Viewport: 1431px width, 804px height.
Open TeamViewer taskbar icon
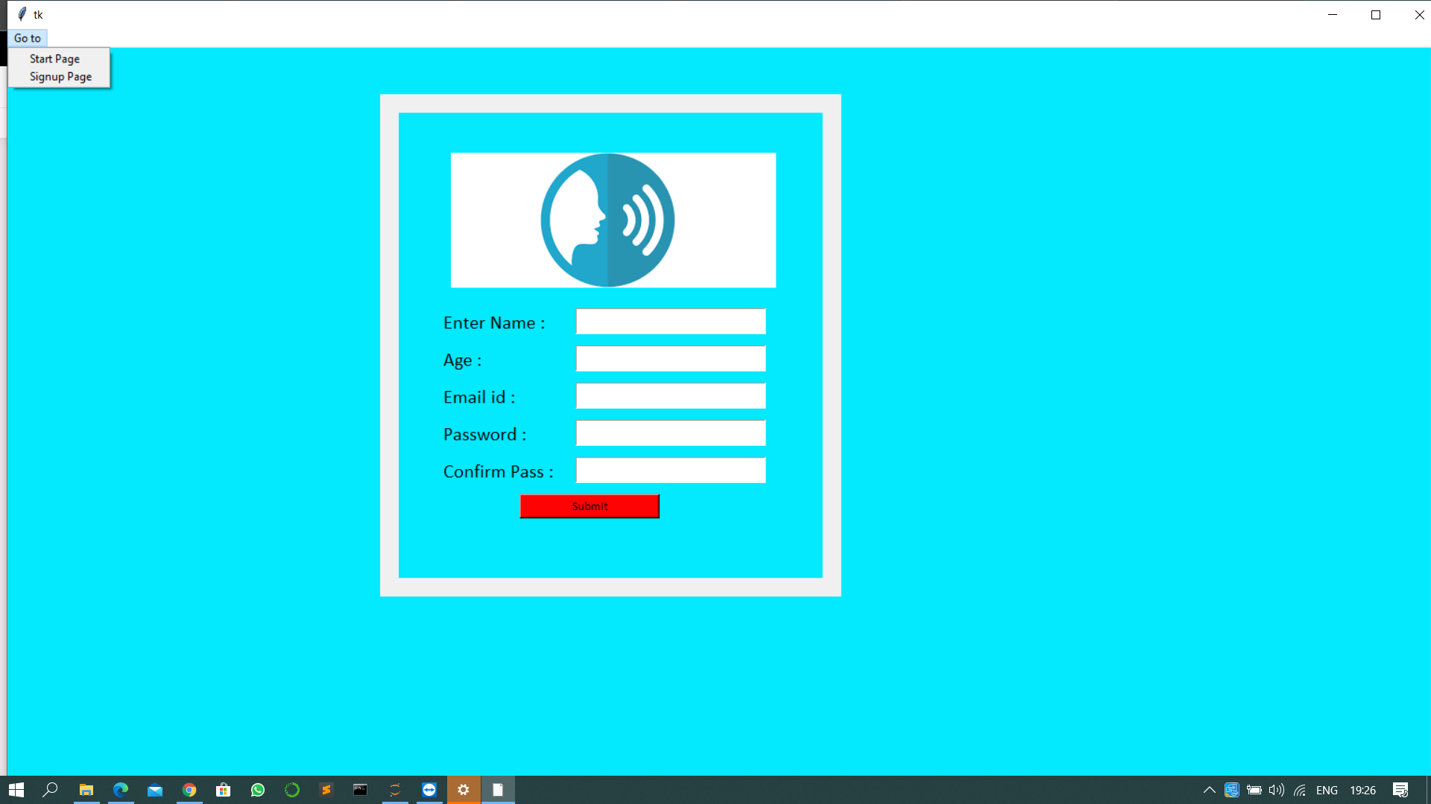click(x=429, y=790)
